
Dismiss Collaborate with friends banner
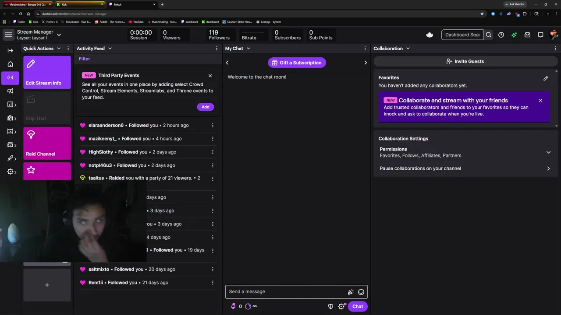tap(540, 101)
